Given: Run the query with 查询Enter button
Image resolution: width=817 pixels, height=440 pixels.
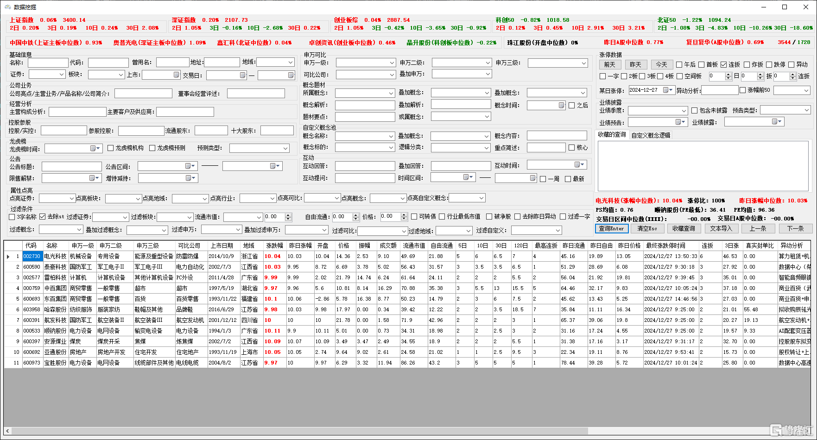Looking at the screenshot, I should coord(611,228).
